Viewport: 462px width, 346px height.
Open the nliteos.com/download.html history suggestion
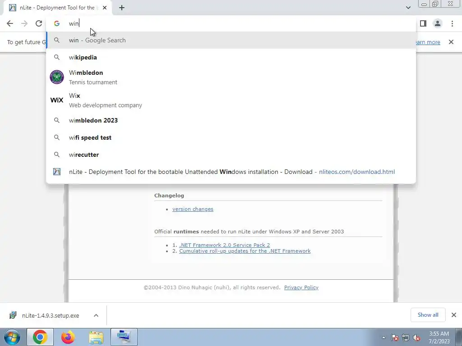click(231, 172)
